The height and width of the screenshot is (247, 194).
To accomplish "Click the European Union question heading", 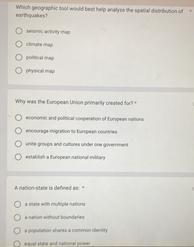I will (x=74, y=102).
